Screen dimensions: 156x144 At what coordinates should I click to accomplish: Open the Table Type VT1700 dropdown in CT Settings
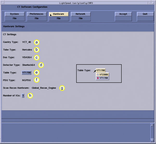(x=26, y=73)
